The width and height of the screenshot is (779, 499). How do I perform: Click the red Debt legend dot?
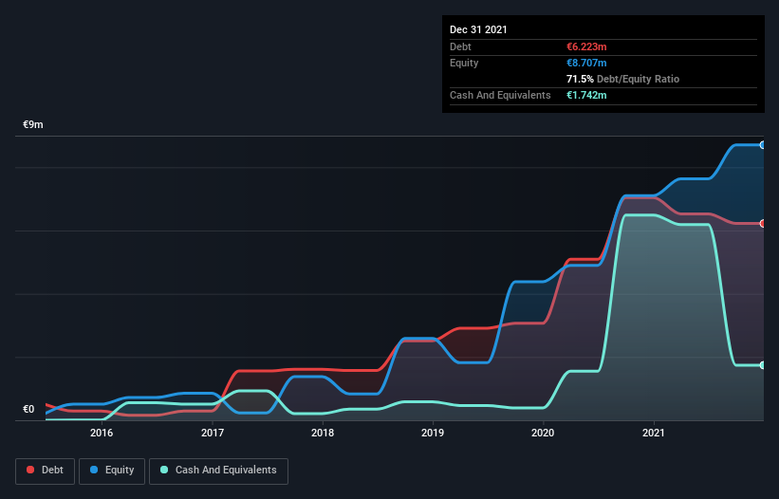30,470
